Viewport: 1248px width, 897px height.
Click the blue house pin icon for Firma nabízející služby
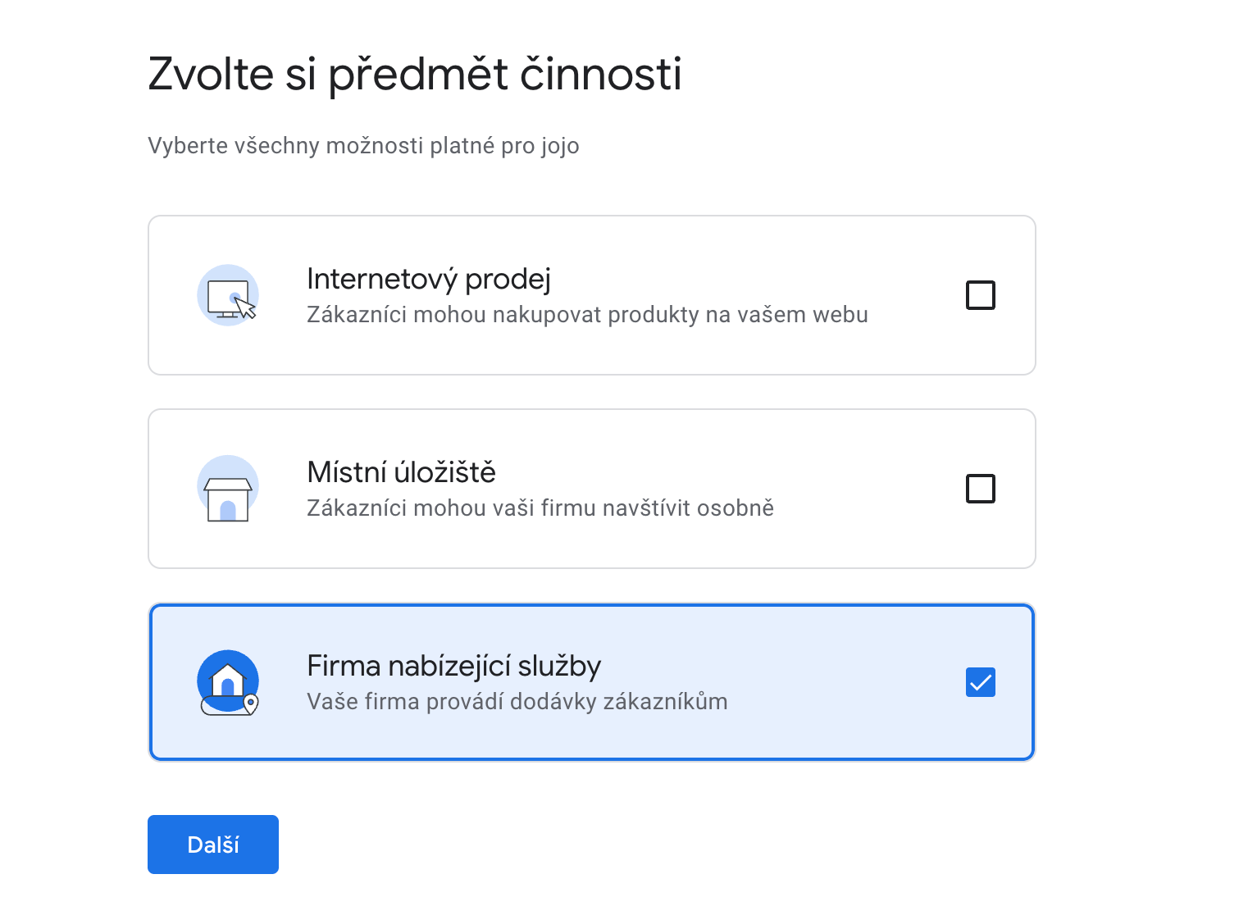coord(226,681)
